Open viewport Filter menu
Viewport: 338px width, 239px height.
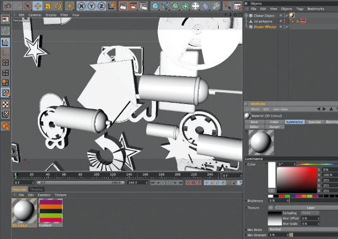point(64,15)
